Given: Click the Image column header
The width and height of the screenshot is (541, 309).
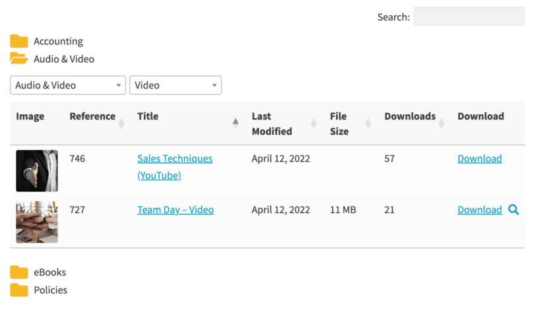Looking at the screenshot, I should pyautogui.click(x=30, y=116).
